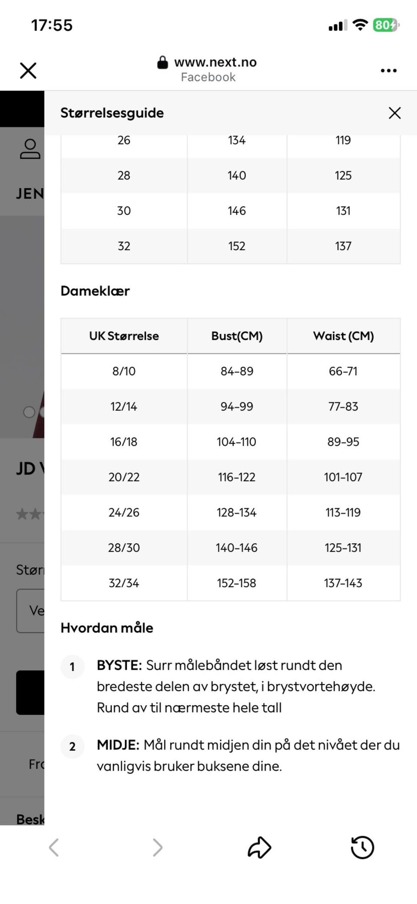
Task: Tap the star rating on product page
Action: pyautogui.click(x=30, y=514)
